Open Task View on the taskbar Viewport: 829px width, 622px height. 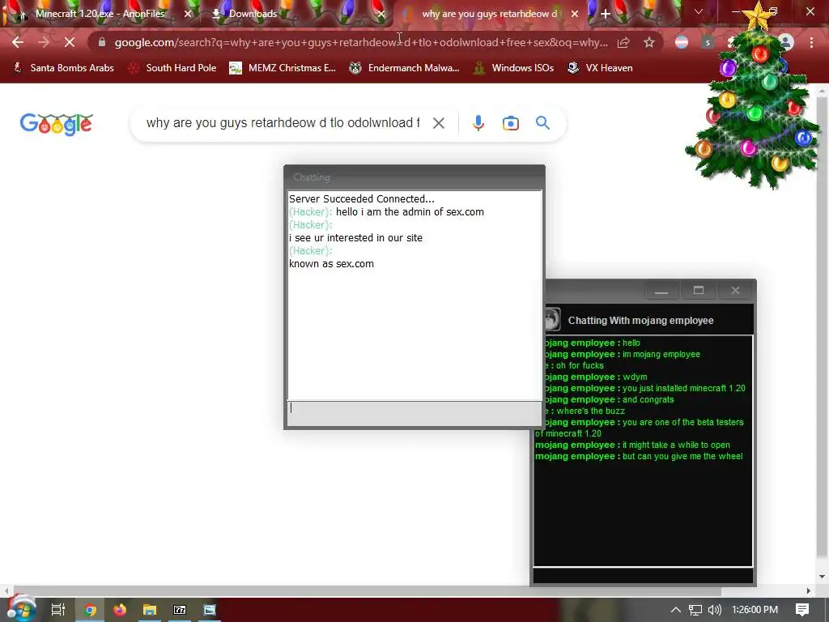[x=58, y=610]
